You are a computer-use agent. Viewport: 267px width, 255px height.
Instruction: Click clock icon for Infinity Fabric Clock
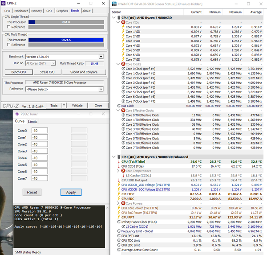point(119,222)
